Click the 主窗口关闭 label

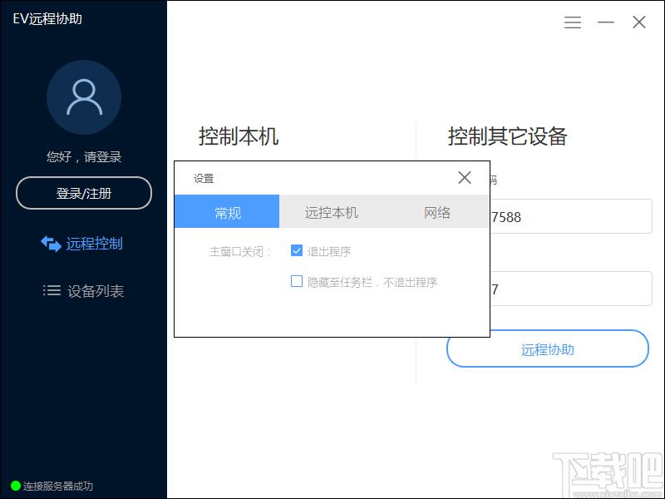[240, 252]
